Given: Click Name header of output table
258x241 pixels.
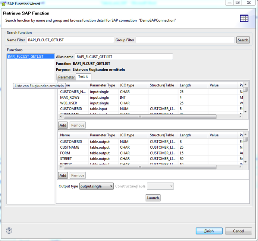Looking at the screenshot, I should 73,135.
